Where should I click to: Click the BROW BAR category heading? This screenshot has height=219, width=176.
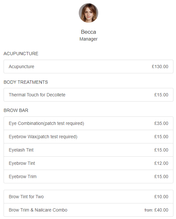(x=16, y=110)
